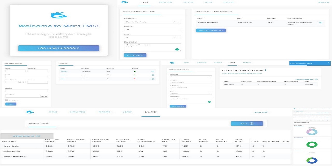Screen dimensions: 332x166
Task: Open the Reports tab in top navbar
Action: click(x=188, y=2)
